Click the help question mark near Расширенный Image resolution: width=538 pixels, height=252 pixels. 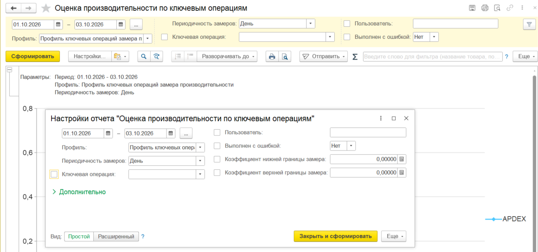pyautogui.click(x=143, y=237)
